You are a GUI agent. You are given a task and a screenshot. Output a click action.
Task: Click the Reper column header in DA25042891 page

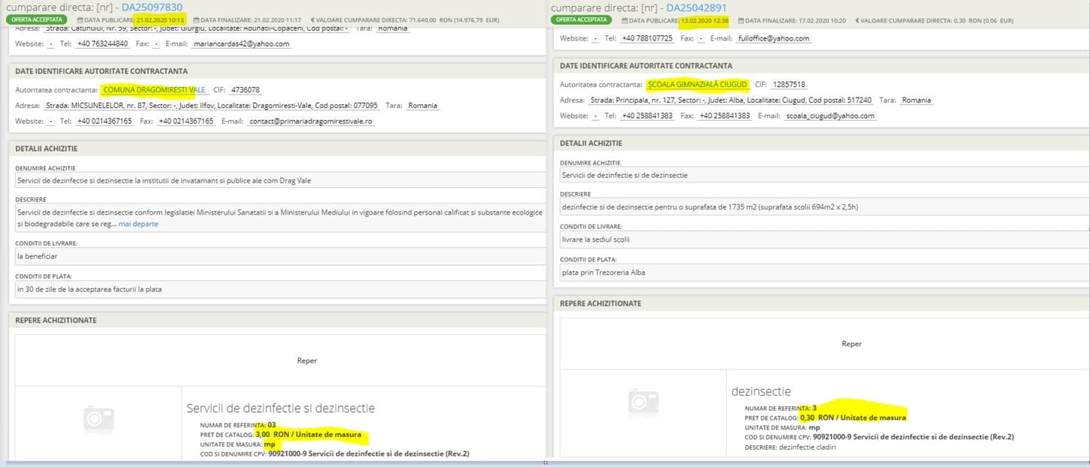[x=851, y=344]
